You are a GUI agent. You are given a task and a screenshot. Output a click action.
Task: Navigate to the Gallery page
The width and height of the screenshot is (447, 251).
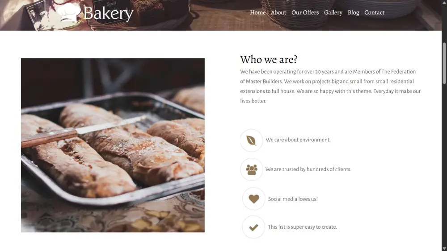(x=333, y=12)
